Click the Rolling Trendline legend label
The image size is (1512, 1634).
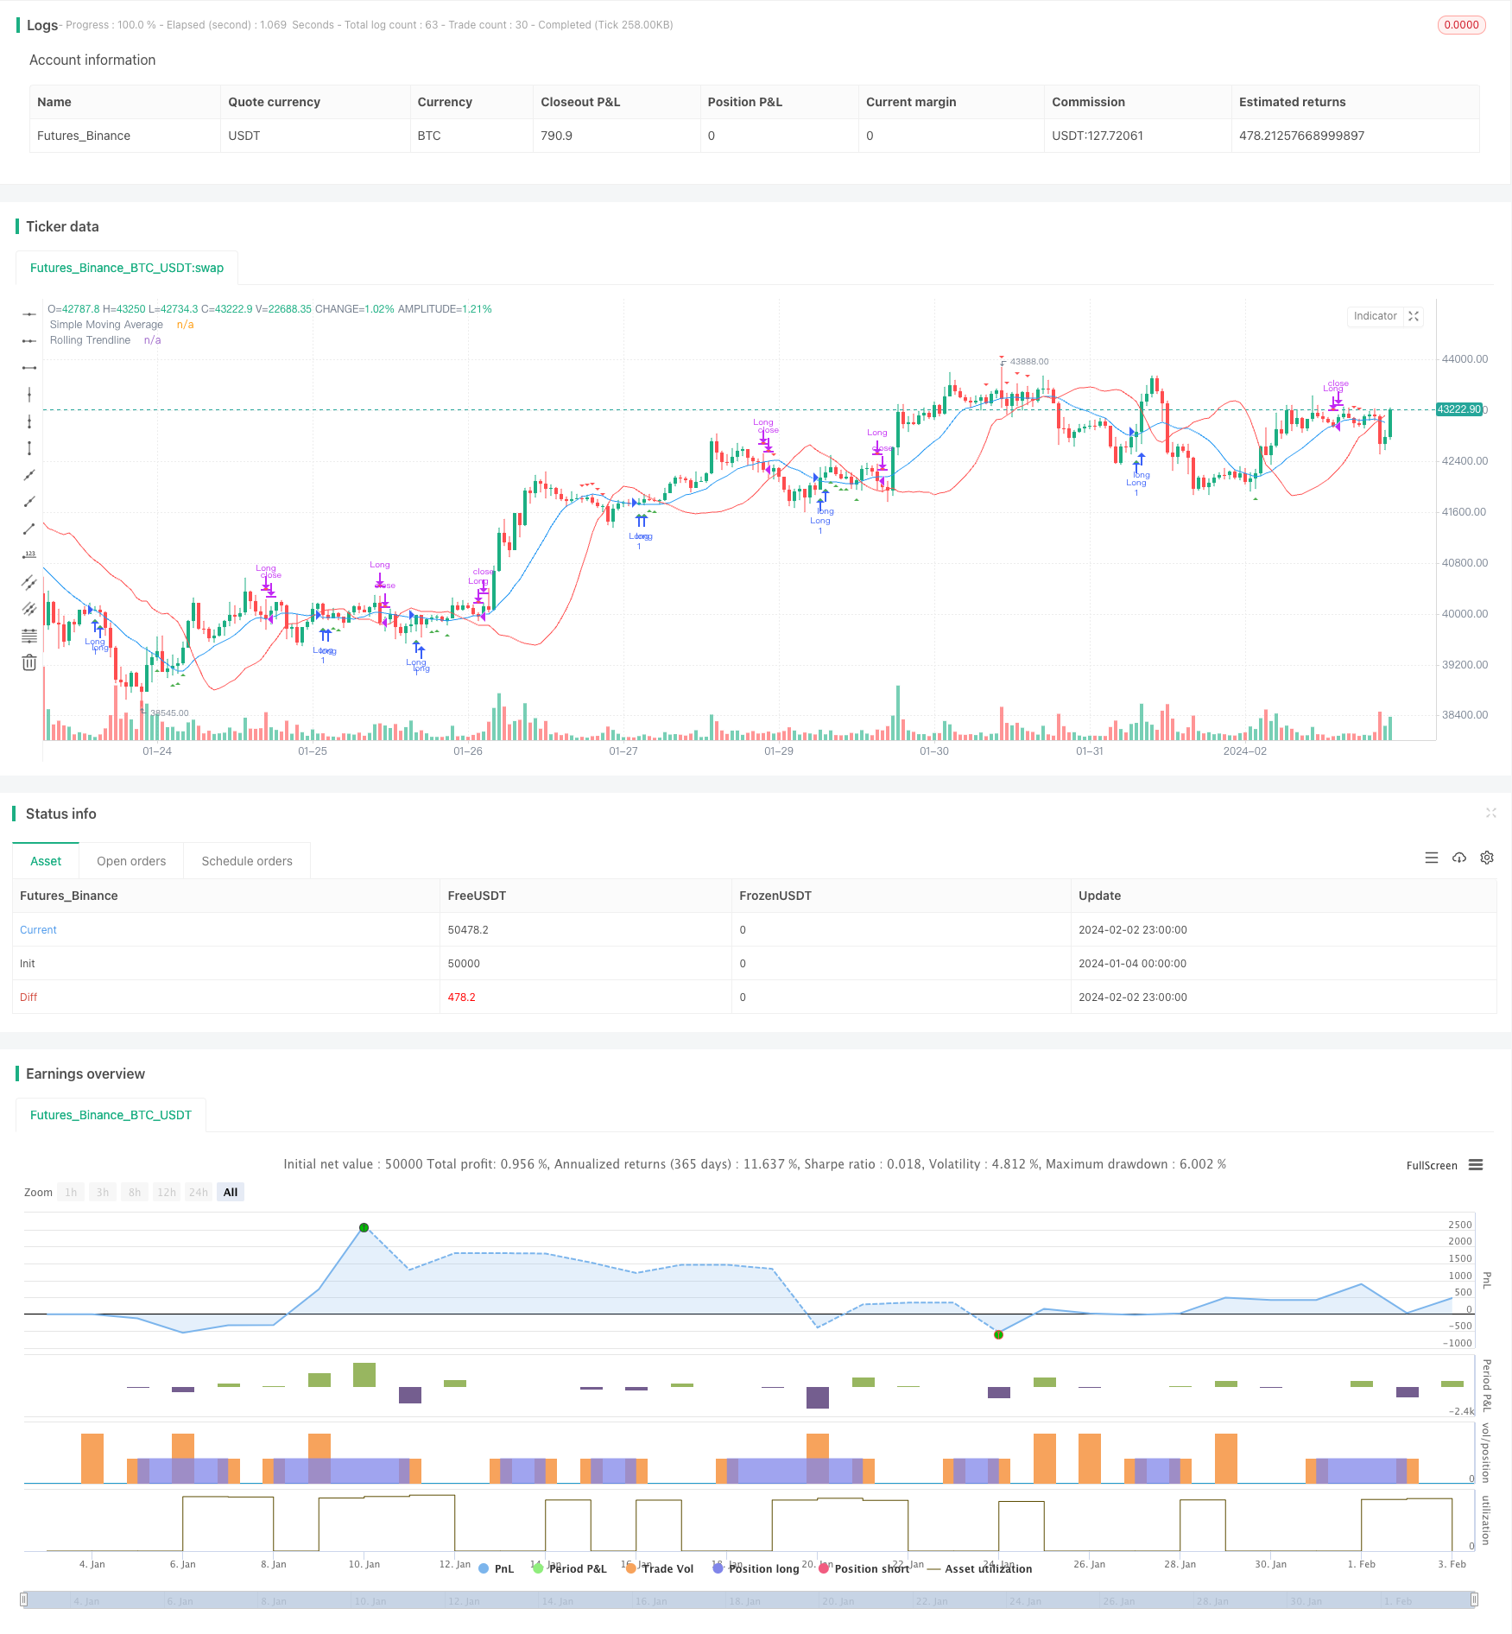click(90, 340)
